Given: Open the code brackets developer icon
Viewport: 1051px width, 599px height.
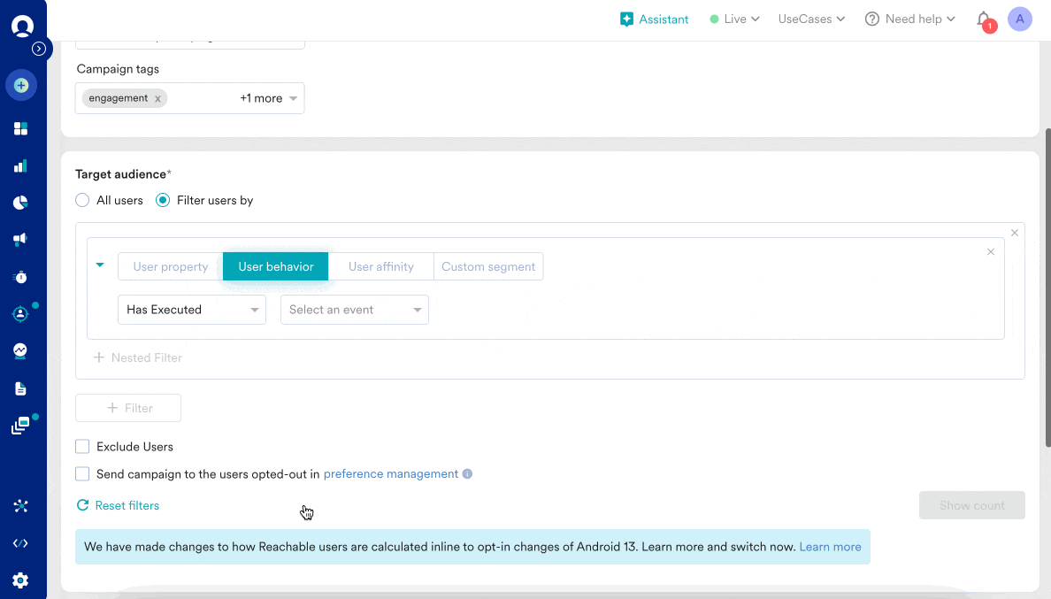Looking at the screenshot, I should click(x=20, y=543).
